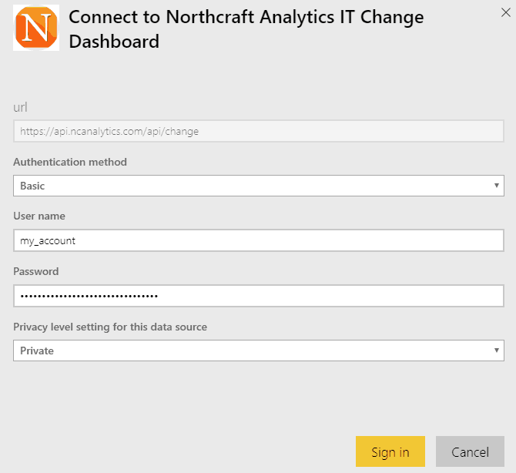Click the dialog title text
The image size is (516, 473).
pyautogui.click(x=246, y=29)
